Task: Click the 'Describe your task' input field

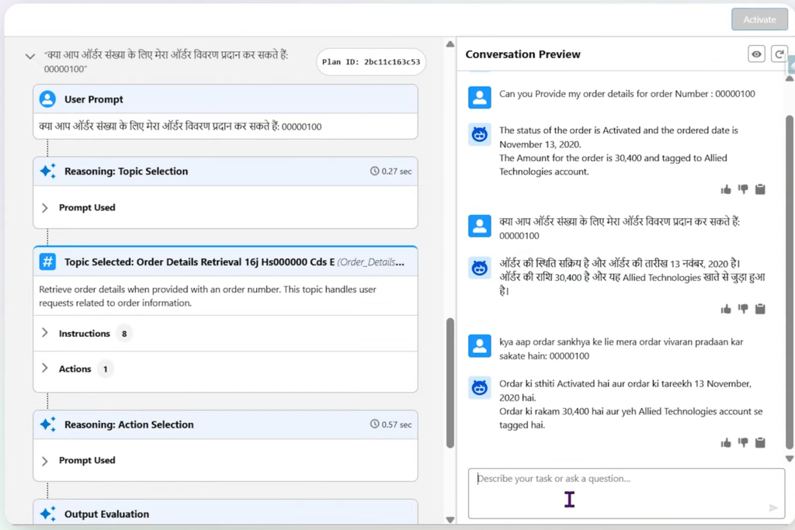Action: click(627, 493)
